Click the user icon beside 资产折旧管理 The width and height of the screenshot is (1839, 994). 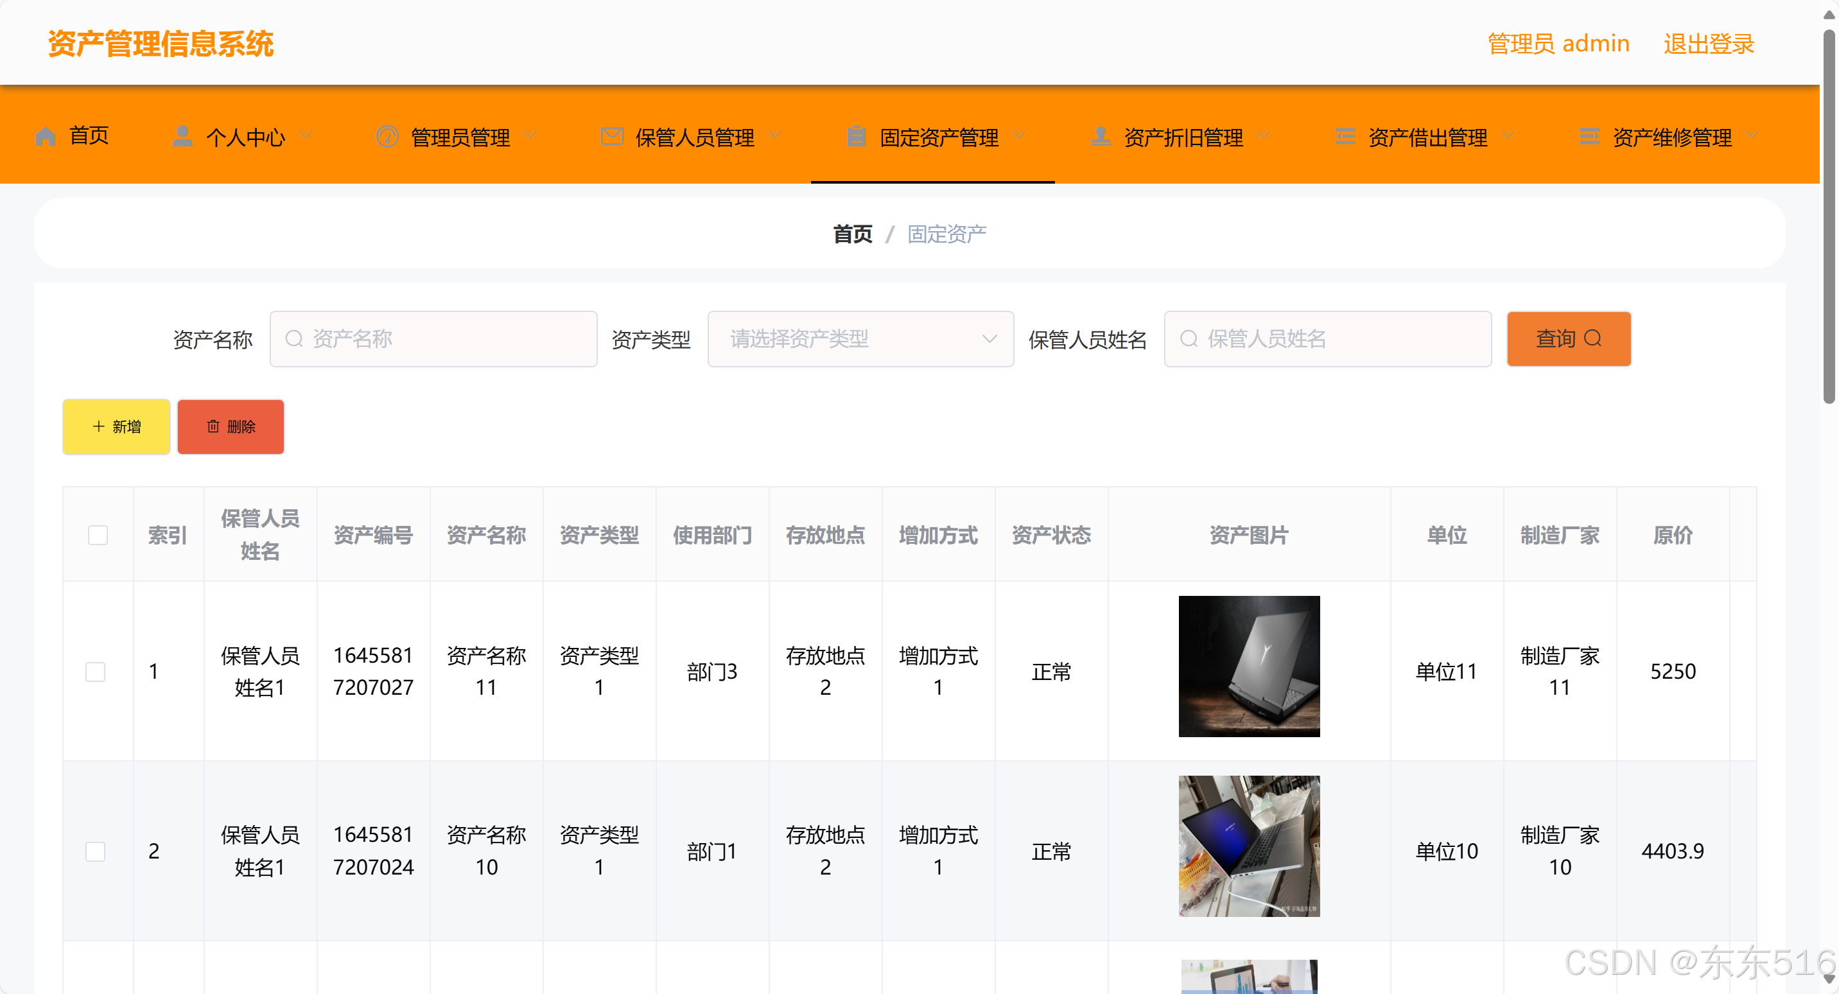point(1100,135)
